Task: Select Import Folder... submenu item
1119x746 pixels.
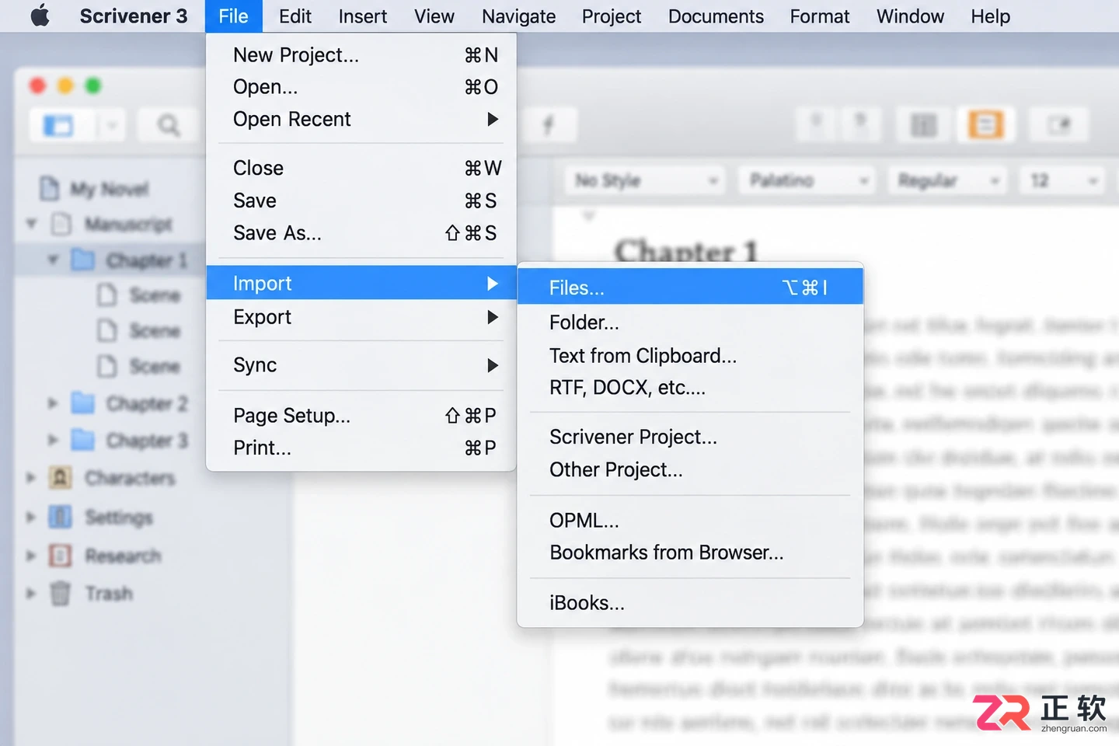Action: point(690,322)
